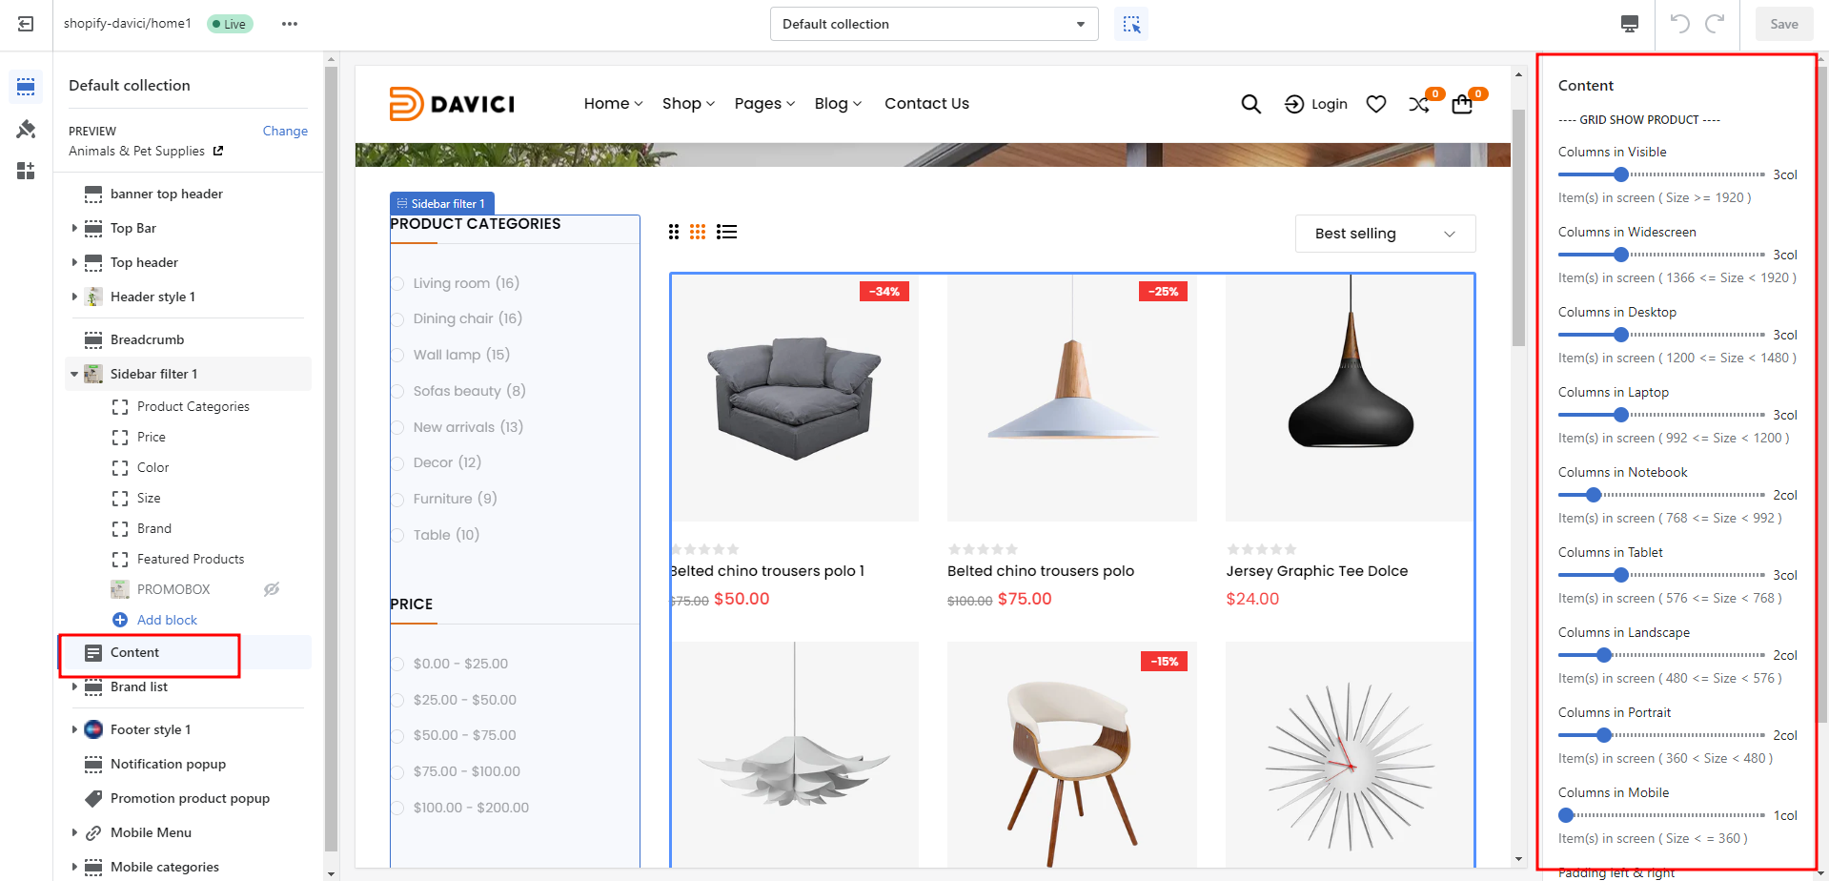1829x881 pixels.
Task: Open the theme settings paintbrush icon
Action: click(x=26, y=129)
